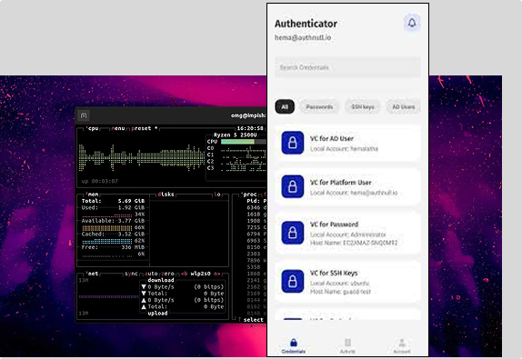The image size is (522, 359).
Task: Click the proc box label in terminal
Action: click(x=249, y=194)
